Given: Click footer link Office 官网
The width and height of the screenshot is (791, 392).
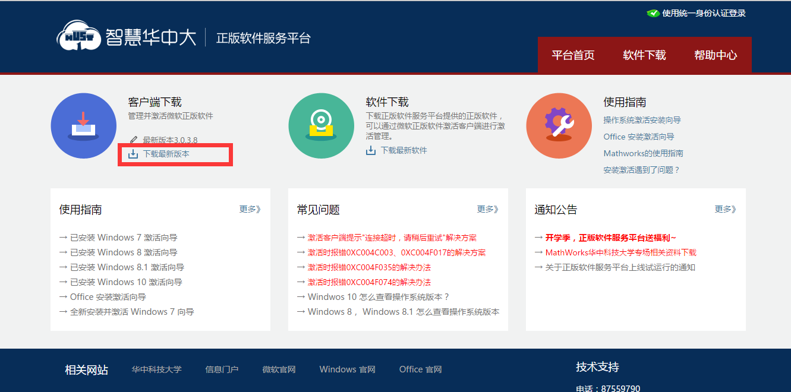Looking at the screenshot, I should click(420, 369).
